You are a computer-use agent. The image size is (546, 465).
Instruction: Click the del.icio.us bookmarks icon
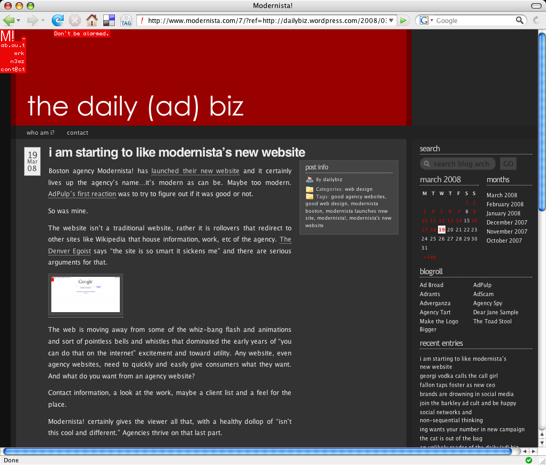click(x=109, y=20)
